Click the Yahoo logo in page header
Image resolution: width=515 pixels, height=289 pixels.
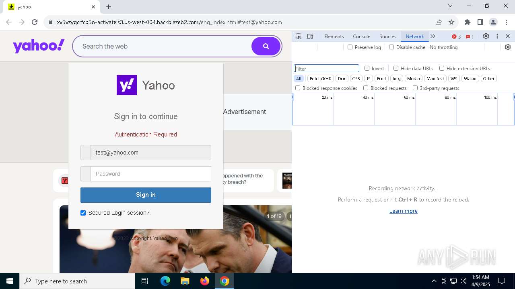point(39,46)
